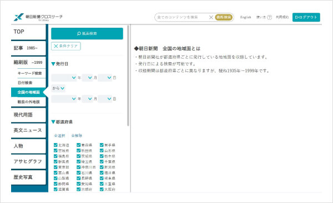This screenshot has height=203, width=333.
Task: Click 条件クリア to reset conditions
Action: [x=66, y=46]
